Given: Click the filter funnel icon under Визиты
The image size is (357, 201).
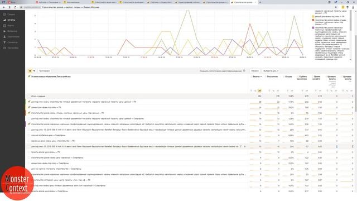Looking at the screenshot, I should (251, 90).
